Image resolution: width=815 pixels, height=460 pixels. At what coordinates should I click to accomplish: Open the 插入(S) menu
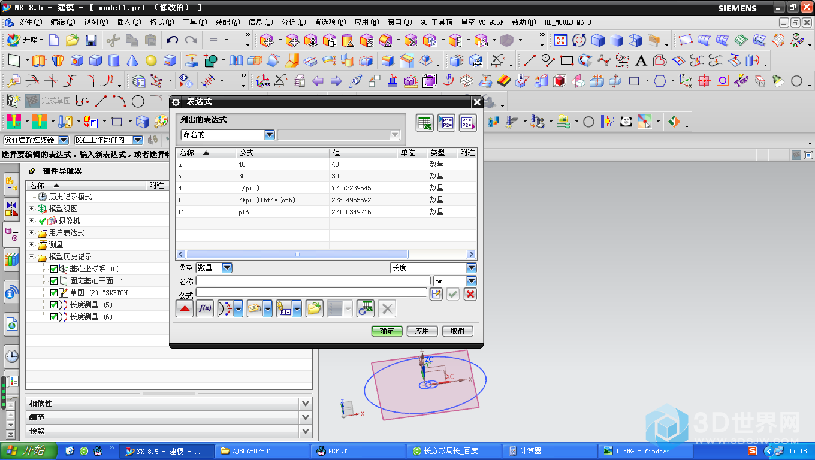pyautogui.click(x=128, y=22)
